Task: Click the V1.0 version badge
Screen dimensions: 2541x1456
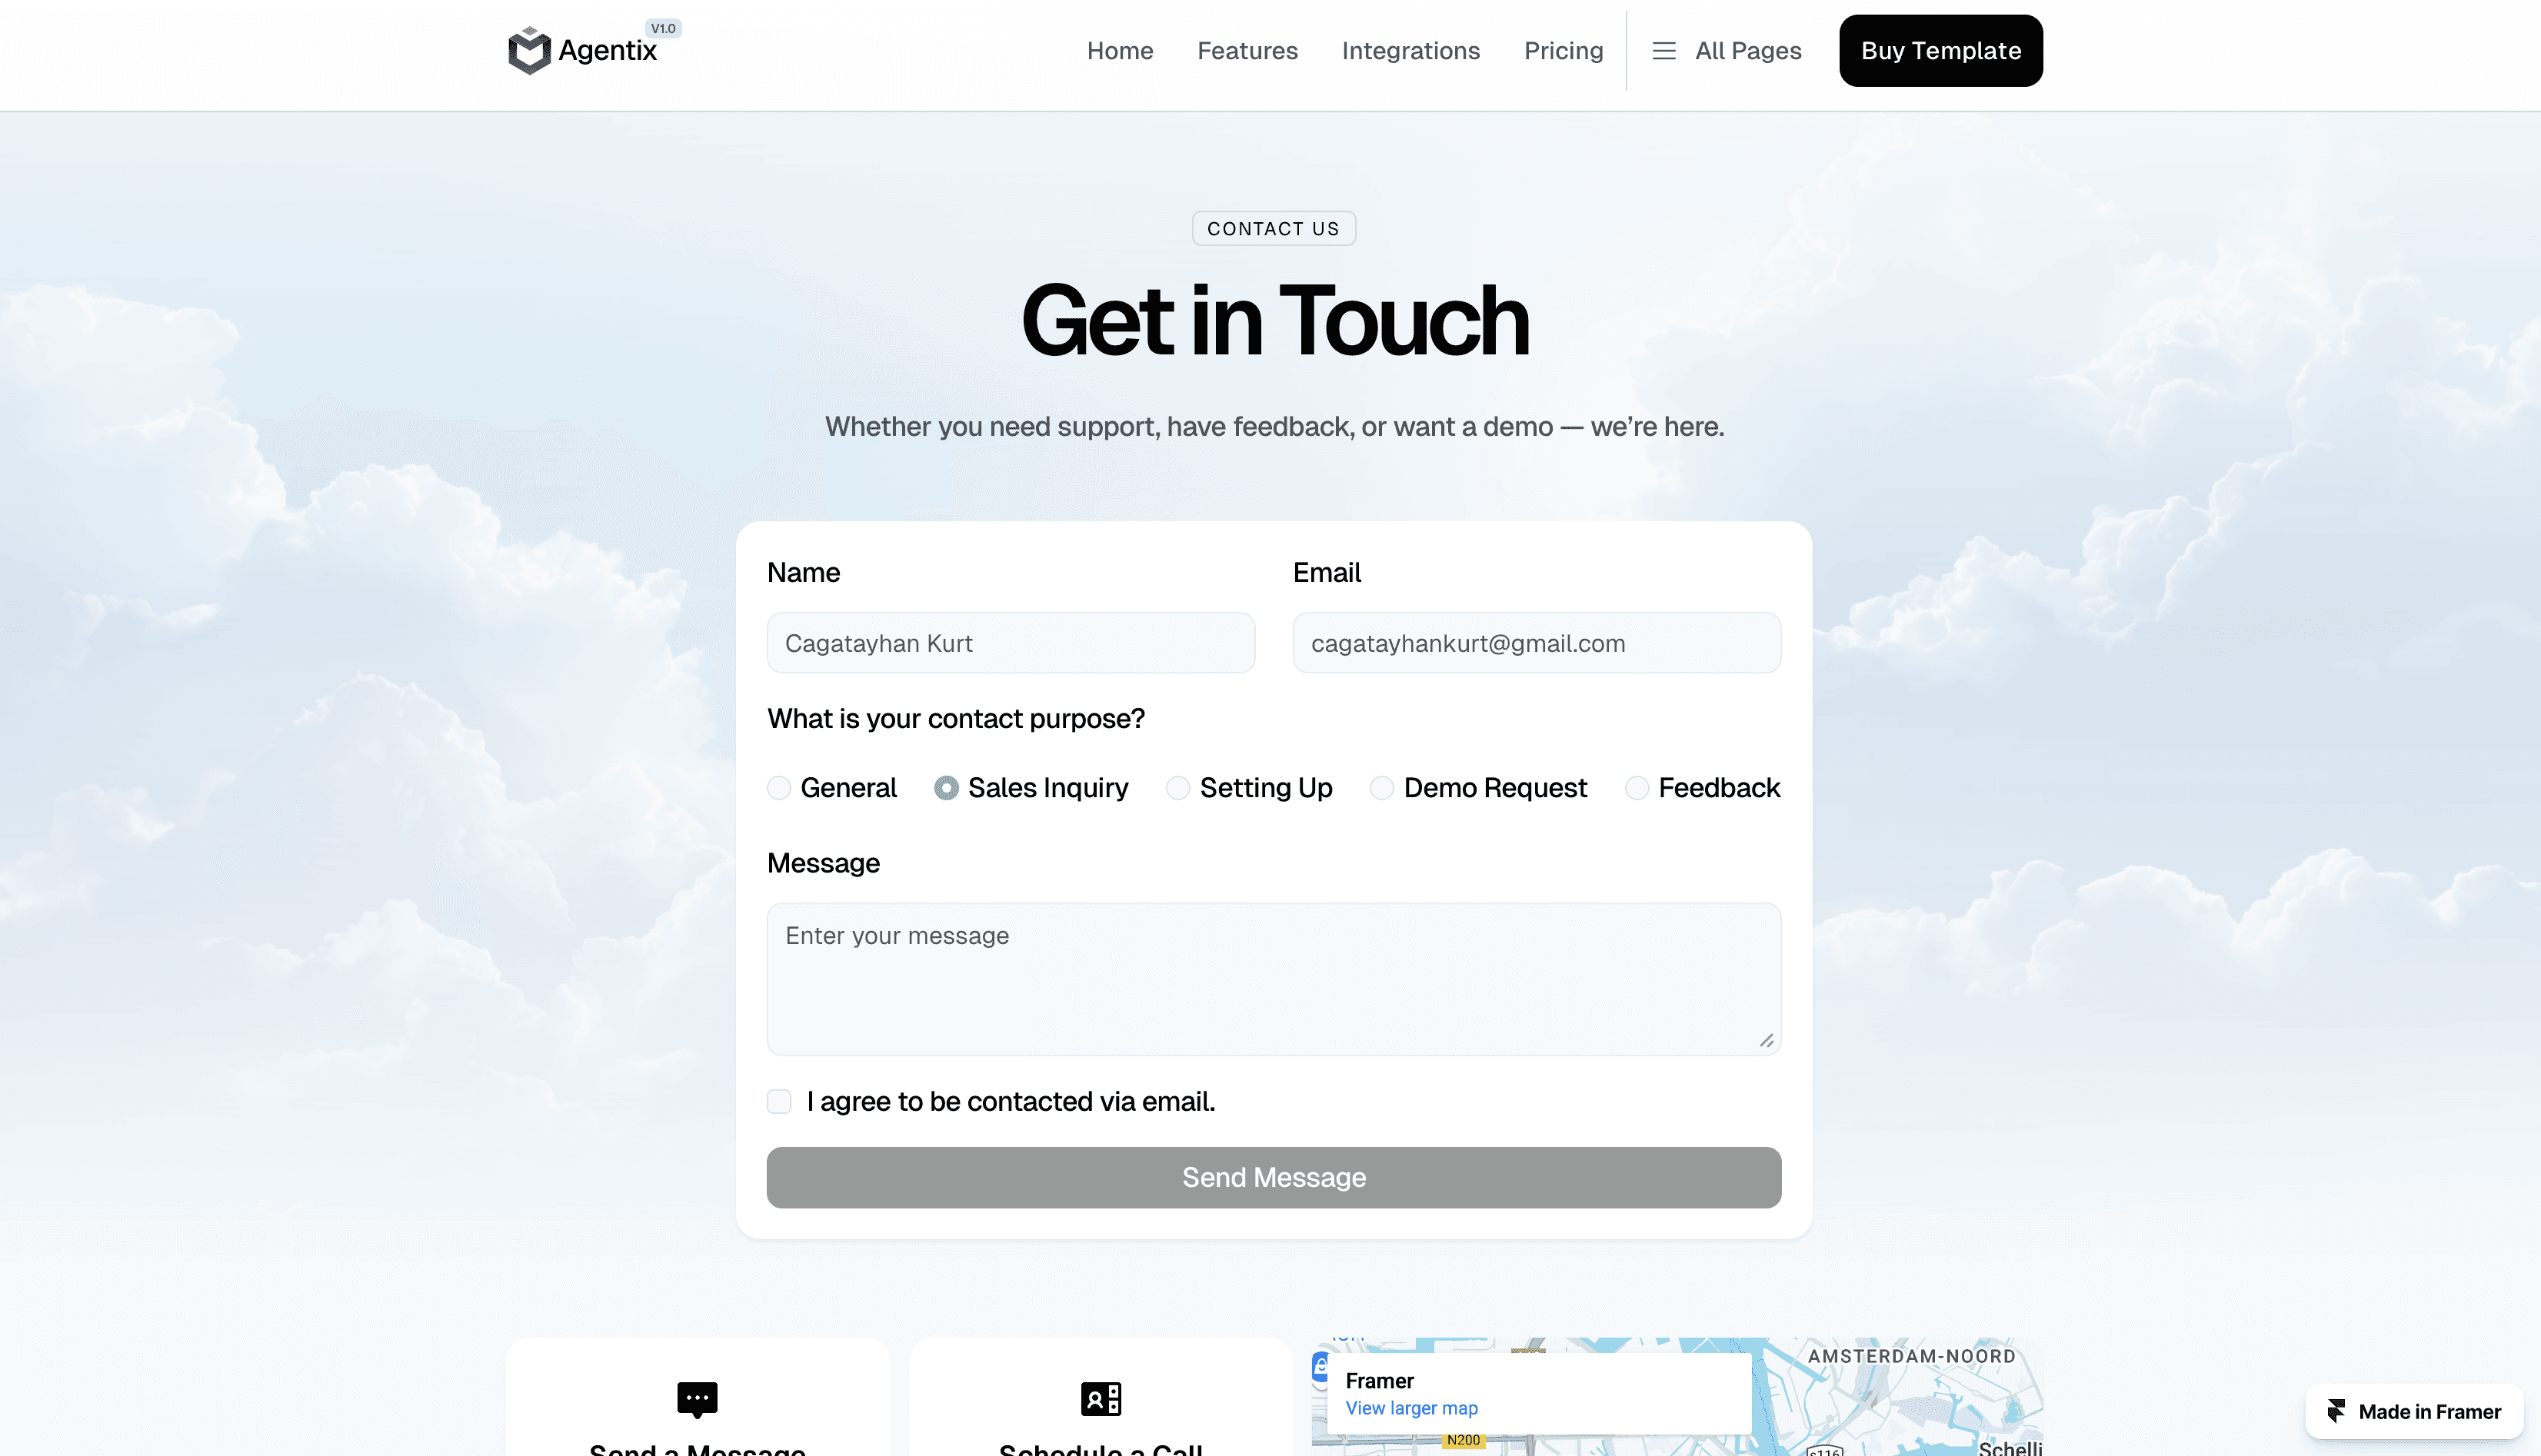Action: (663, 28)
